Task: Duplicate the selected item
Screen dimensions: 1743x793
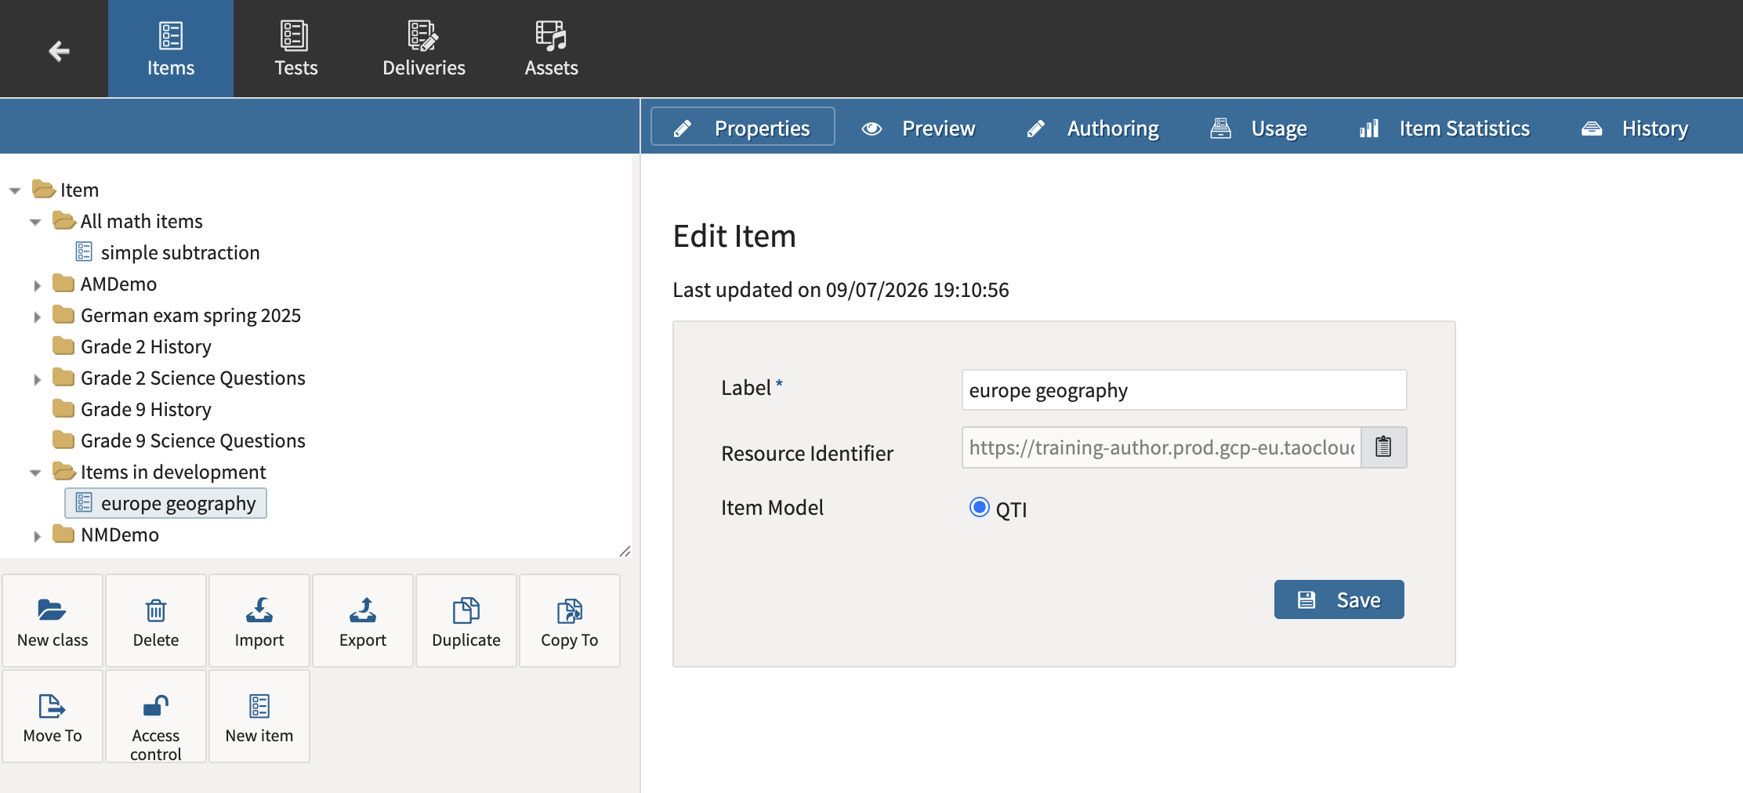Action: [x=466, y=621]
